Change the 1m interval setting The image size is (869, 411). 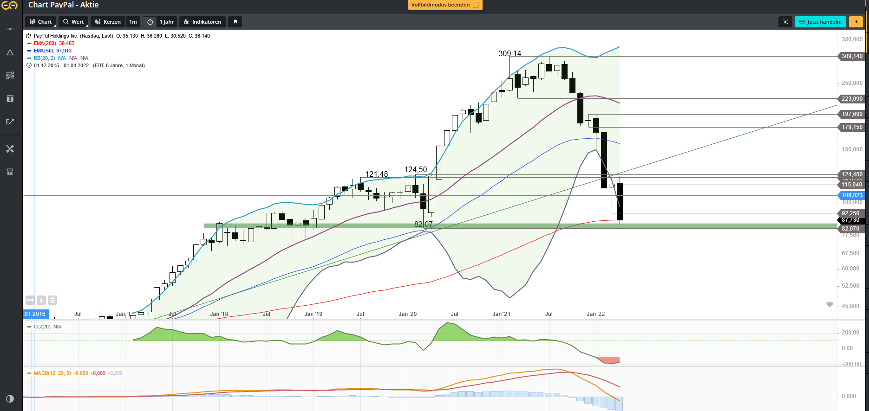[133, 22]
